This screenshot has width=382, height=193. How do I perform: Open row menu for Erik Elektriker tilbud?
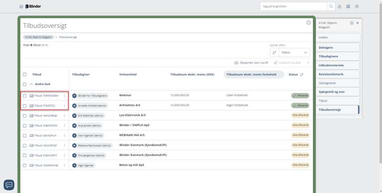tap(64, 116)
